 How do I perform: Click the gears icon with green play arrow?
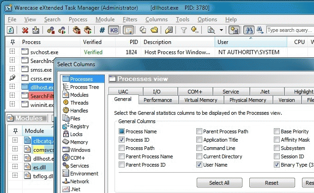62,30
